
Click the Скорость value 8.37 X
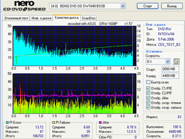(177, 136)
